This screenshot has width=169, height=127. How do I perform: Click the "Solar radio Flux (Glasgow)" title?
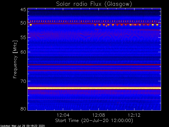tap(94, 4)
